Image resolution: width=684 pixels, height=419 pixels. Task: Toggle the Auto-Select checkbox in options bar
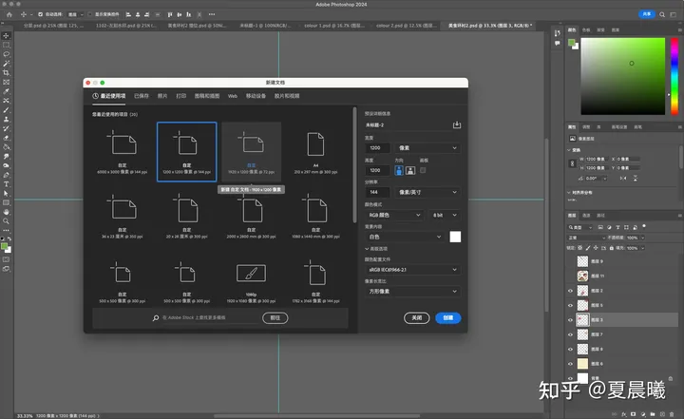click(41, 14)
